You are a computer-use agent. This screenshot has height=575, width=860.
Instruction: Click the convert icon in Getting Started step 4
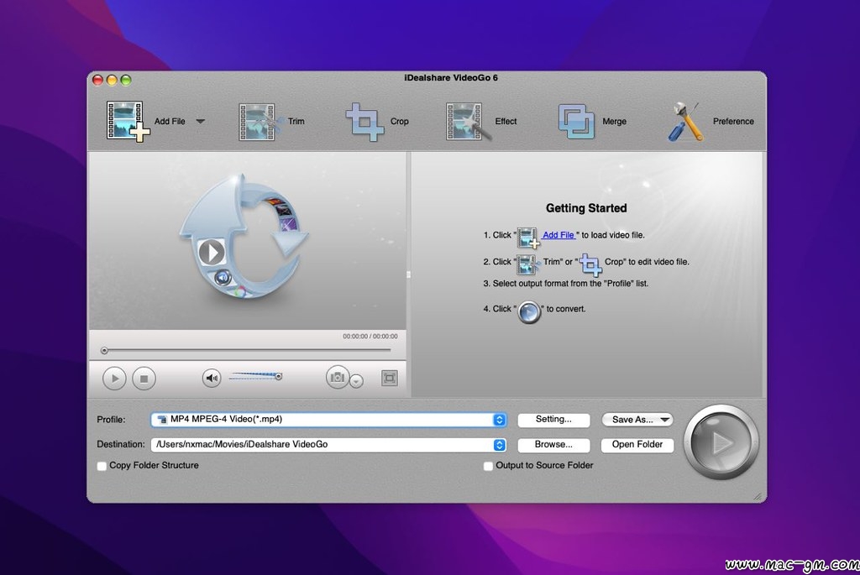[529, 312]
